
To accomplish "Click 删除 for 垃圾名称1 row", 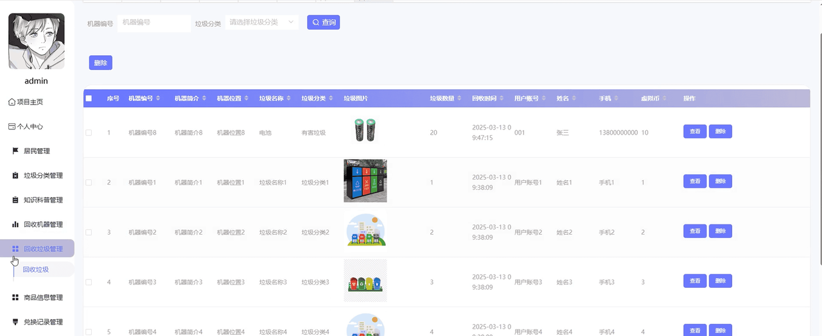I will (x=721, y=181).
